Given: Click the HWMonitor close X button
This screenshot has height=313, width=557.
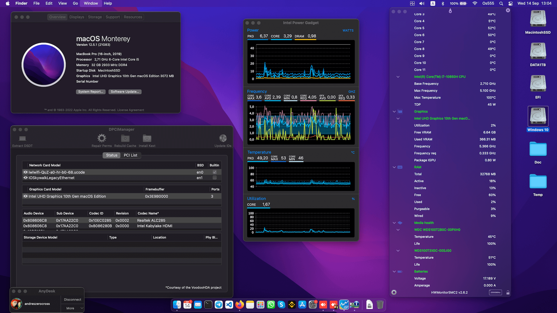Looking at the screenshot, I should tap(508, 10).
